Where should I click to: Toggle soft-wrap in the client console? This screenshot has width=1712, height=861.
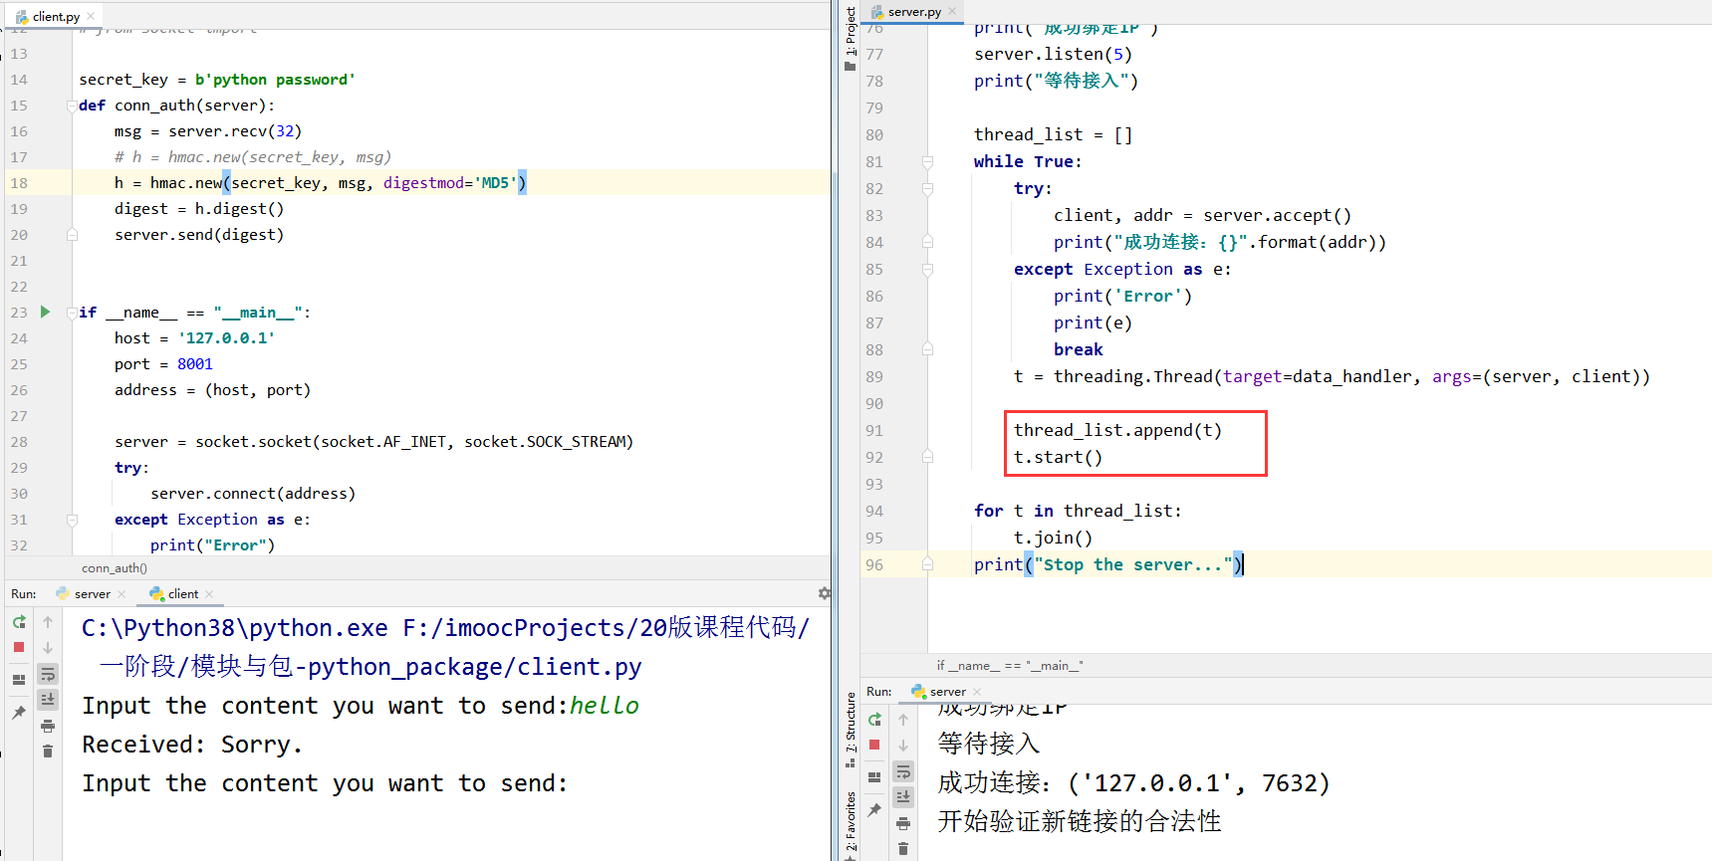pos(48,674)
